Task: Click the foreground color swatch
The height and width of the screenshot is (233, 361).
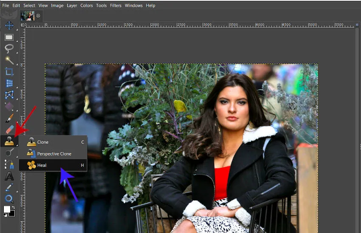Action: tap(7, 209)
